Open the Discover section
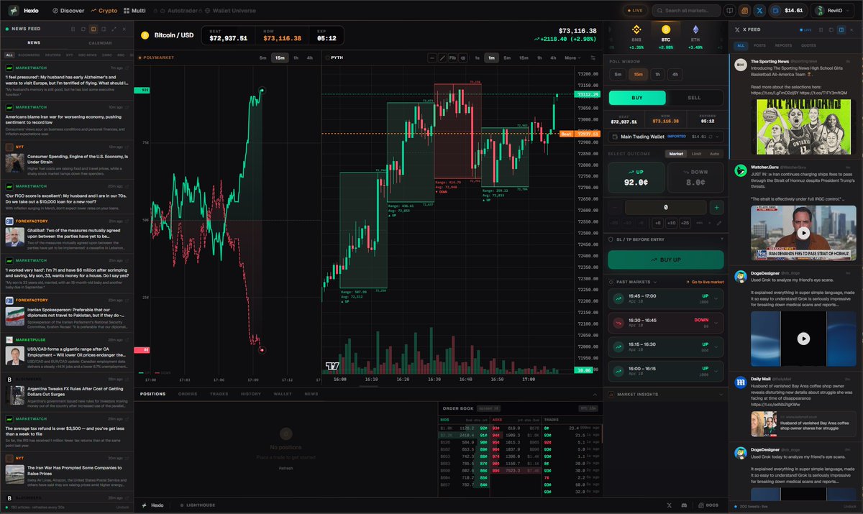 point(68,11)
